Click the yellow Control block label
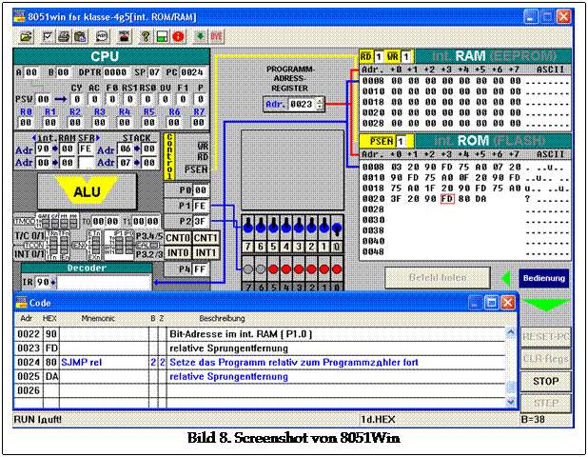Image resolution: width=588 pixels, height=457 pixels. tap(169, 156)
